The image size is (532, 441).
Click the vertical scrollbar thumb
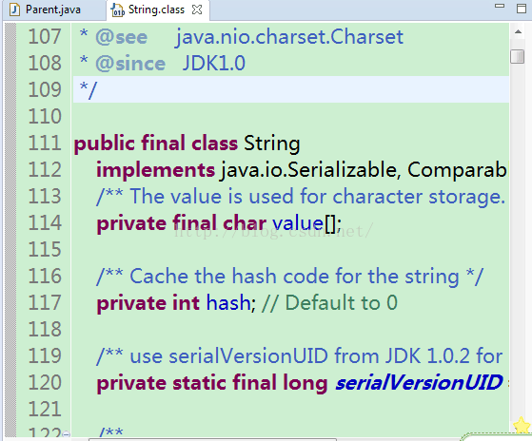(x=518, y=56)
